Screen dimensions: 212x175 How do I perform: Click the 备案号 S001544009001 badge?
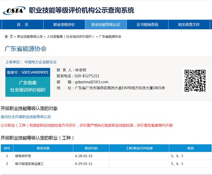click(28, 72)
